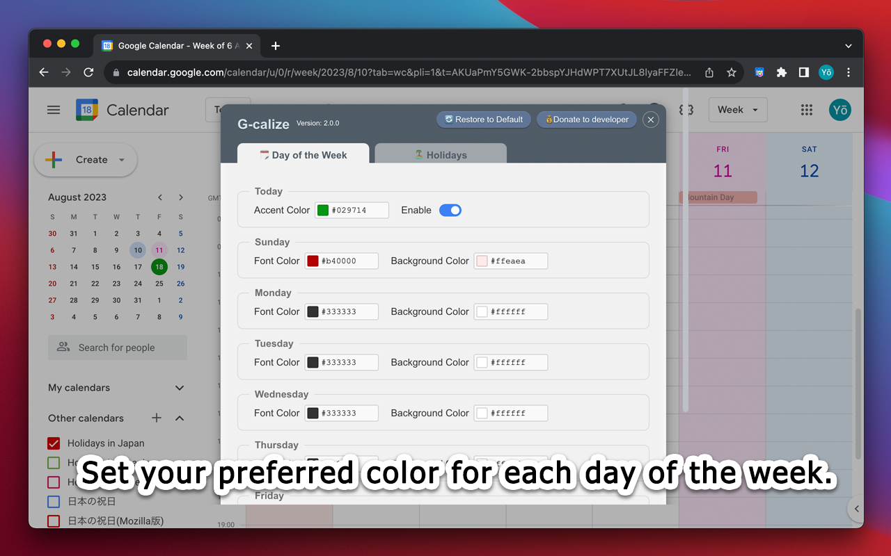
Task: Collapse Other calendars section
Action: point(180,418)
